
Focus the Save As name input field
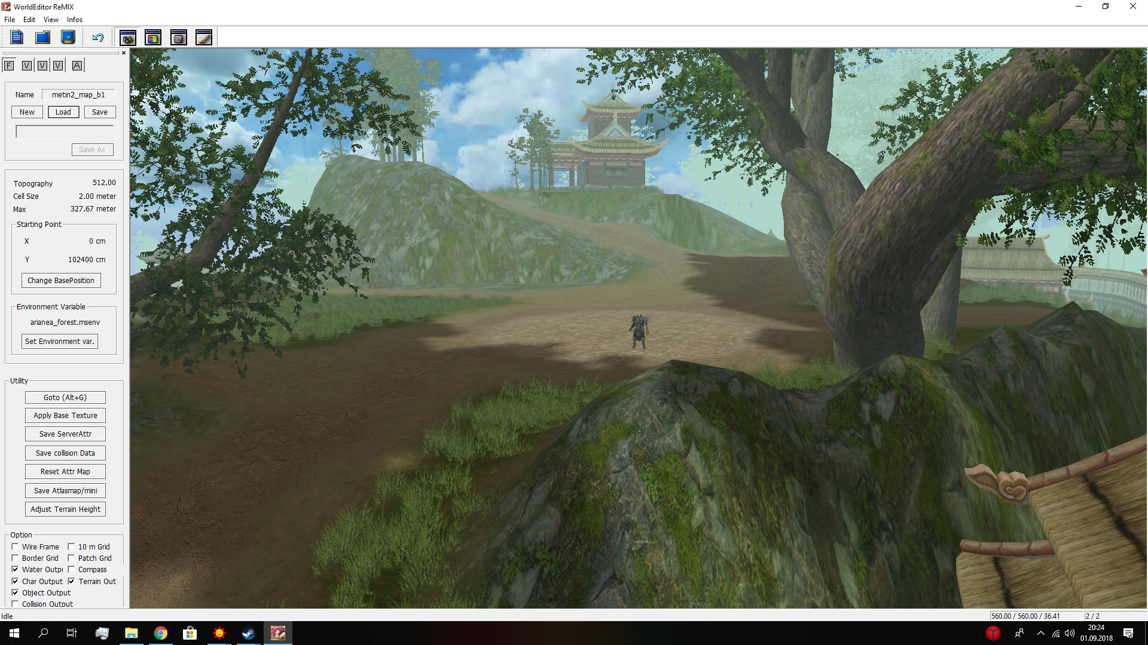[x=65, y=131]
